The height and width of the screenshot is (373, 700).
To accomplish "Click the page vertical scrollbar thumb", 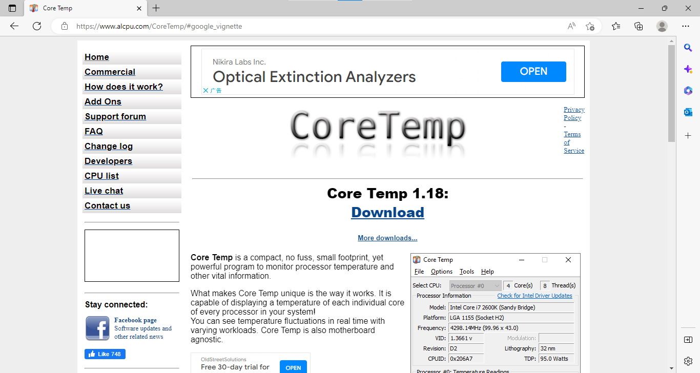I will 671,93.
